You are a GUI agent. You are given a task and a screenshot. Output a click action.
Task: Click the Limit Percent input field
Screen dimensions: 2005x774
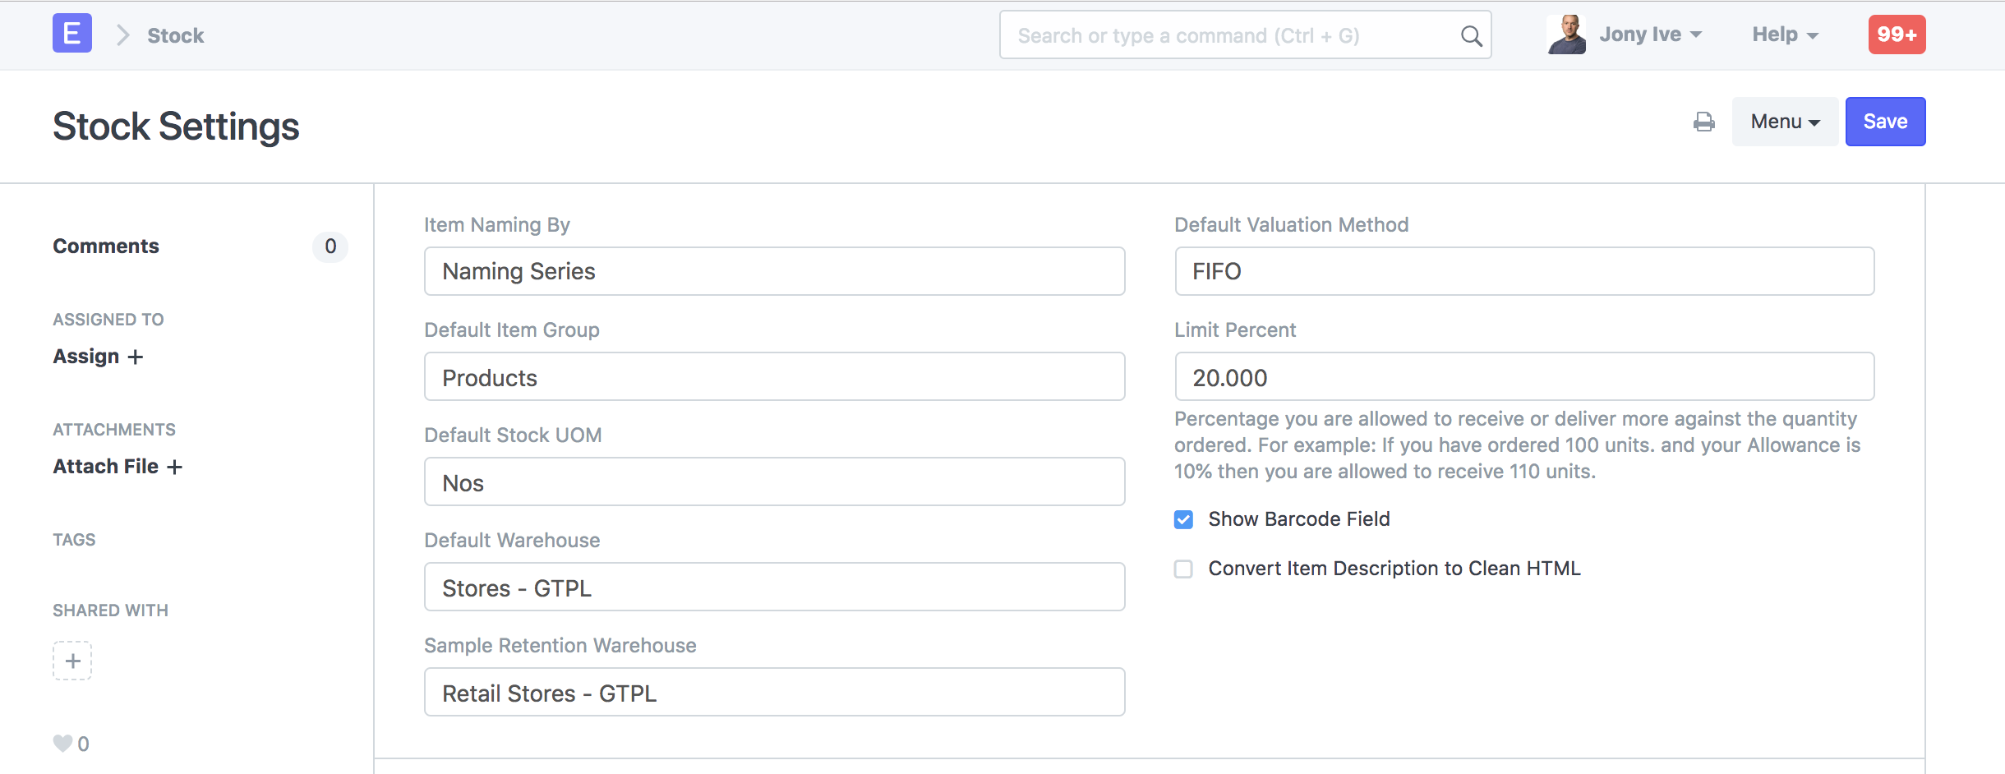pyautogui.click(x=1523, y=377)
